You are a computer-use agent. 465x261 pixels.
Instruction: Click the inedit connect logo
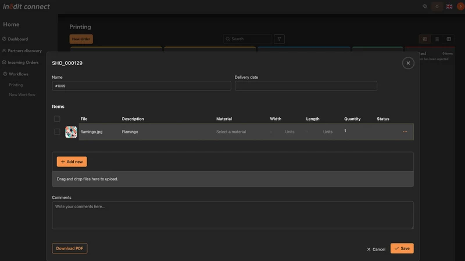click(x=26, y=6)
